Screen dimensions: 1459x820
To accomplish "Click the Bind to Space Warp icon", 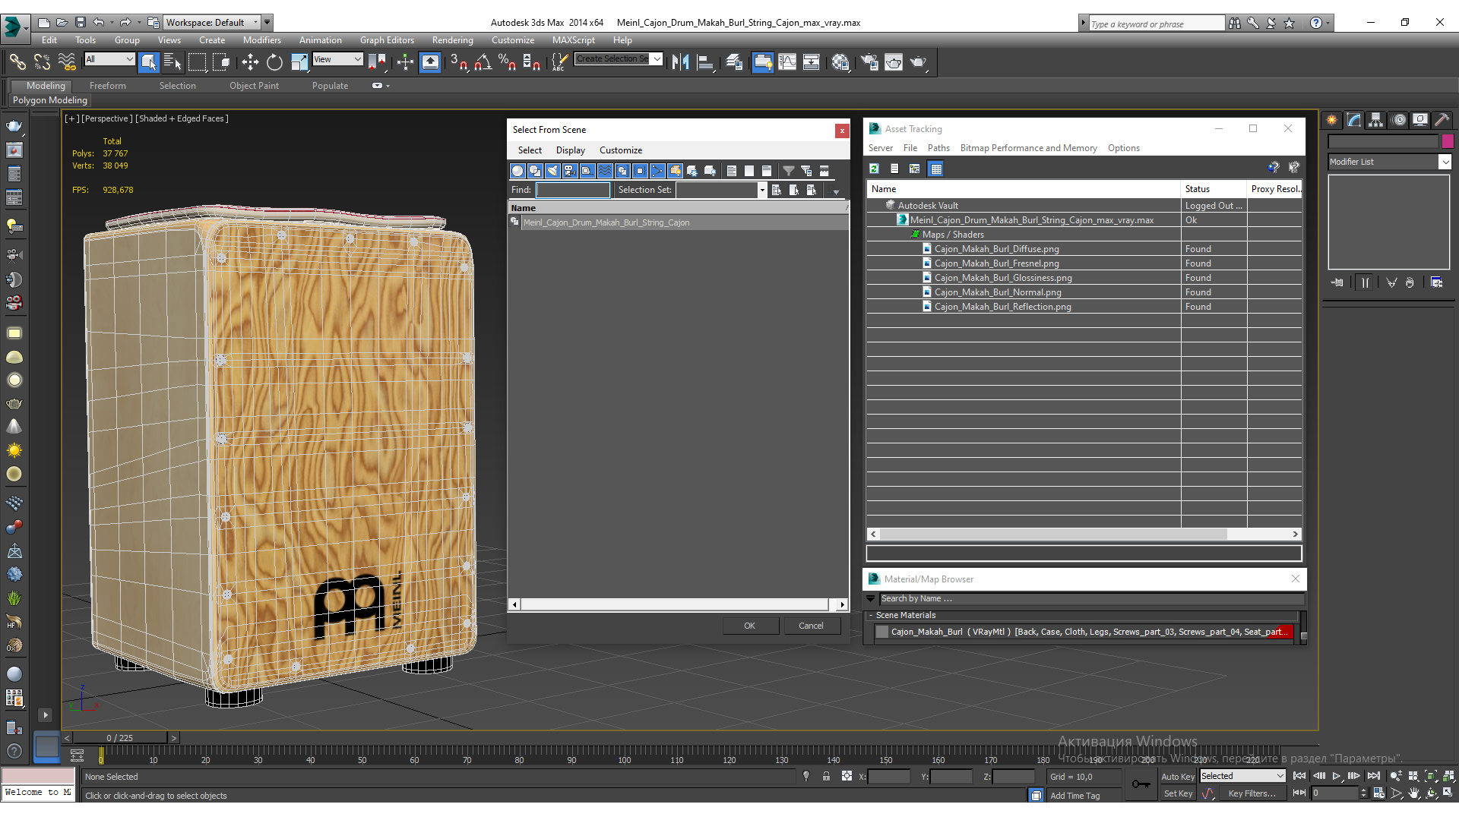I will coord(67,62).
